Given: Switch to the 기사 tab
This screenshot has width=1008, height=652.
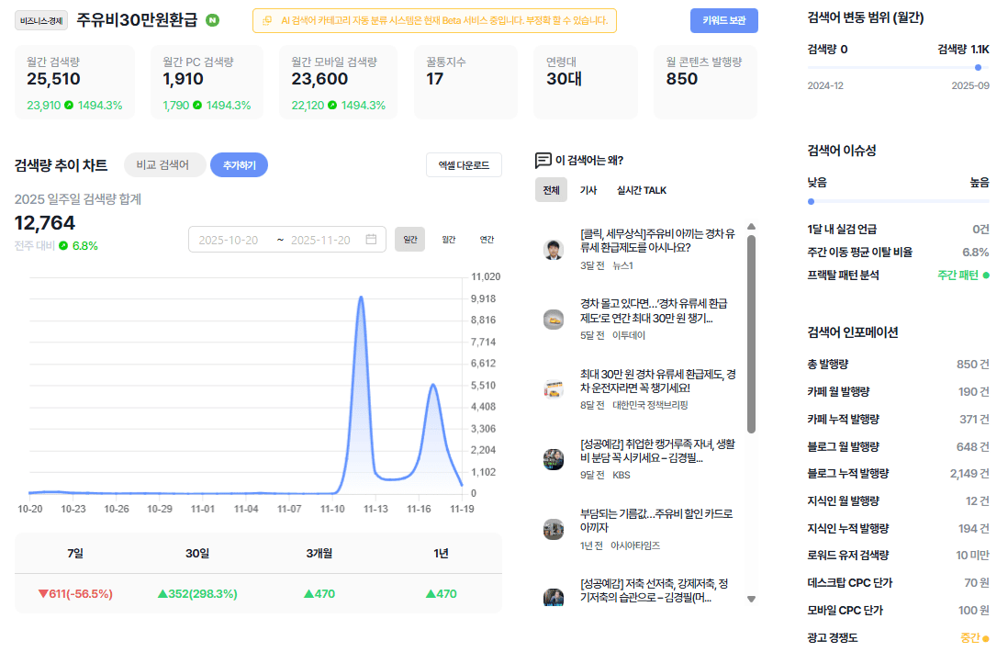Looking at the screenshot, I should click(x=588, y=190).
